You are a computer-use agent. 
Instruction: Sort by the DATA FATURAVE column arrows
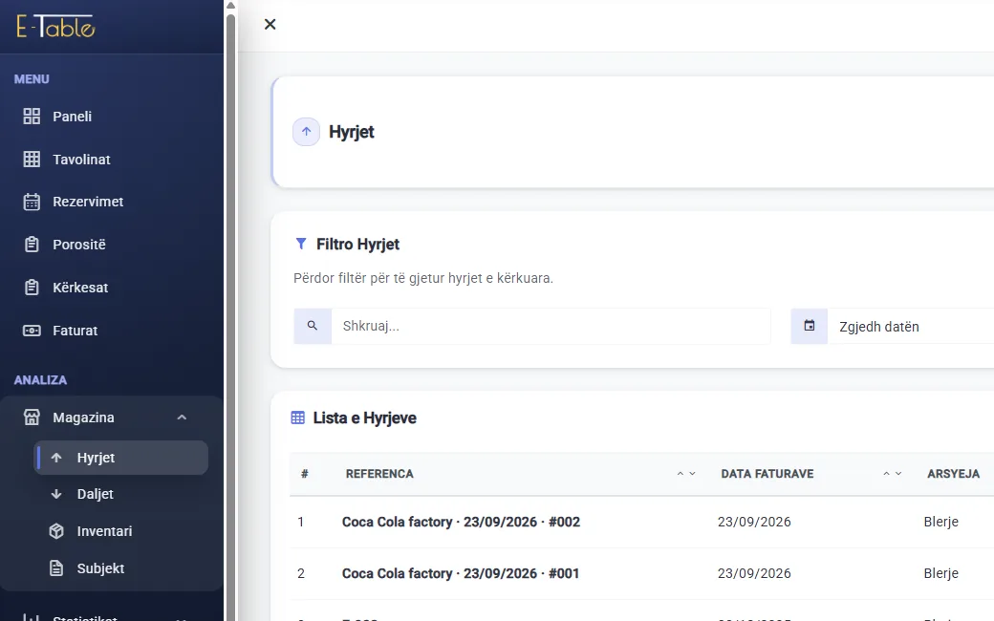(x=892, y=473)
